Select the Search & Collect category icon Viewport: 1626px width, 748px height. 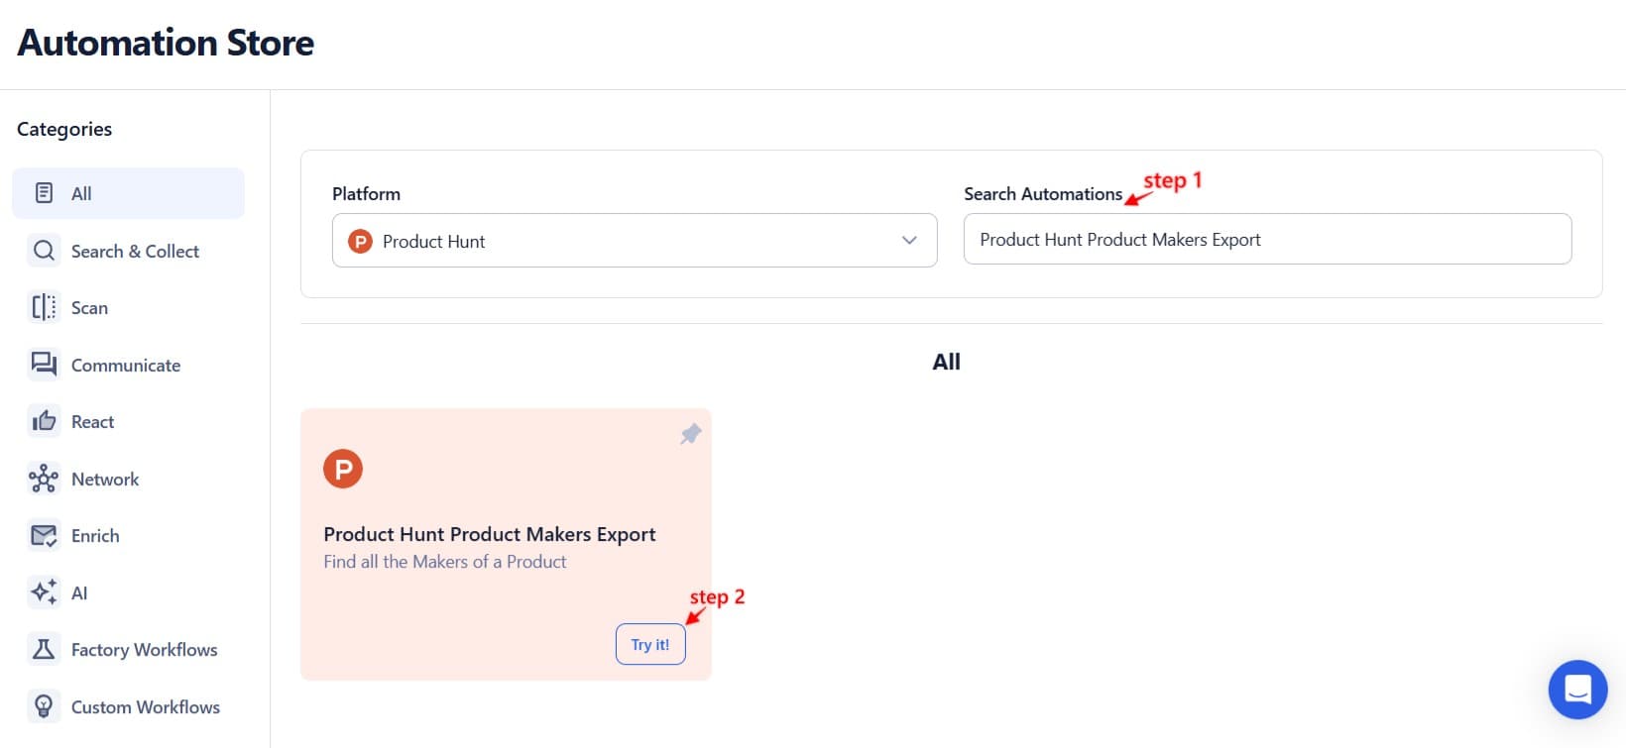tap(44, 251)
